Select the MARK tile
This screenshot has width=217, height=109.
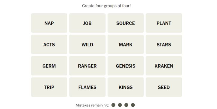[125, 45]
